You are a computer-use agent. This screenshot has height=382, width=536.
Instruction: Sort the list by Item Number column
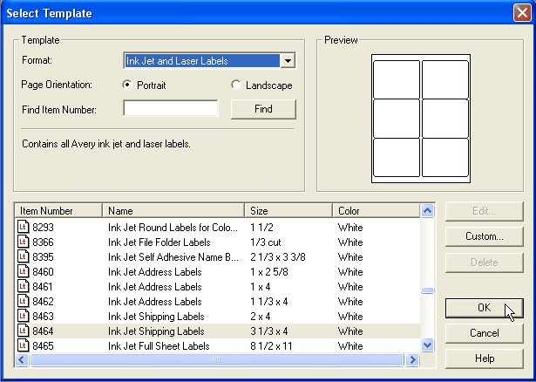coord(59,210)
